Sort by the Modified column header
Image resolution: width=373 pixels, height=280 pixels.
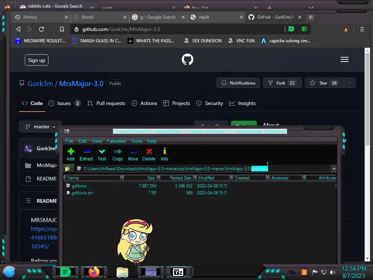213,178
